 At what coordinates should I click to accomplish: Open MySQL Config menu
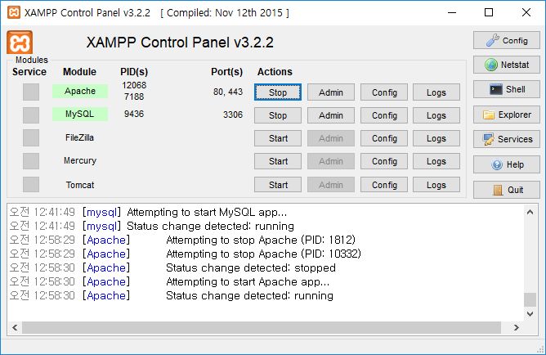[384, 115]
